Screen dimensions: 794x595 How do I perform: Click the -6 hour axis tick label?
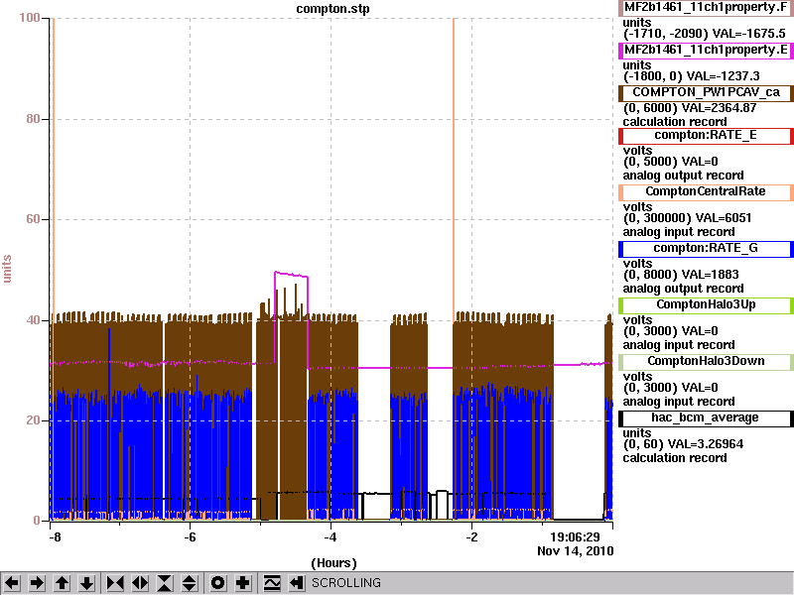click(x=190, y=536)
